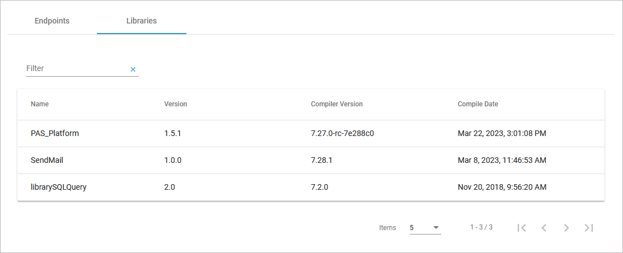Sort by the Name column header
Image resolution: width=623 pixels, height=253 pixels.
40,104
